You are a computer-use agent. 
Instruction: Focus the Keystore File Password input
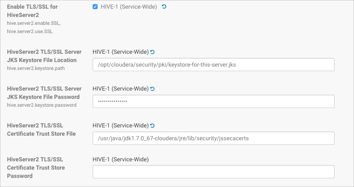[x=213, y=101]
